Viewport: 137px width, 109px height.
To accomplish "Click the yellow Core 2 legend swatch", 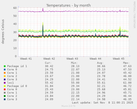I will tap(5, 76).
